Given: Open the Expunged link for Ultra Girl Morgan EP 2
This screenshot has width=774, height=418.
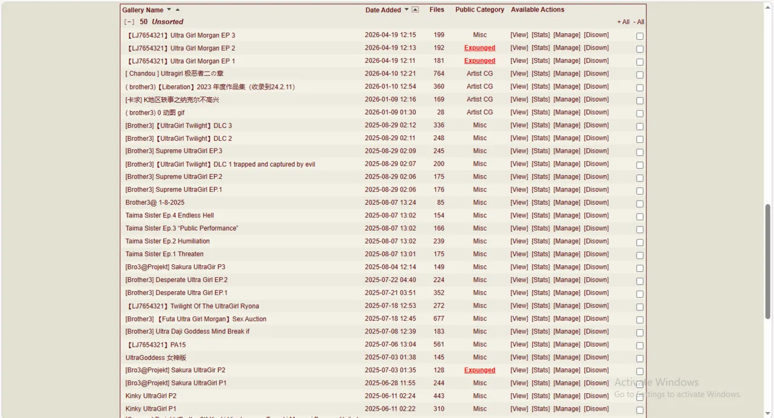Looking at the screenshot, I should [480, 48].
